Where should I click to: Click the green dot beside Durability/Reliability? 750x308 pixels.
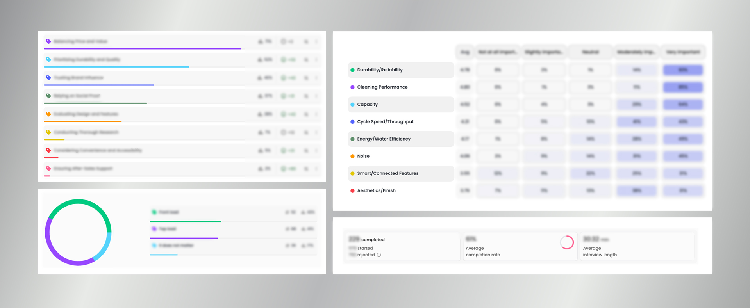tap(352, 70)
